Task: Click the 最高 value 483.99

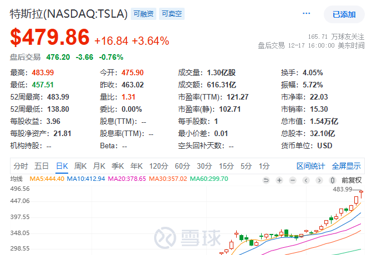Action: click(x=43, y=72)
